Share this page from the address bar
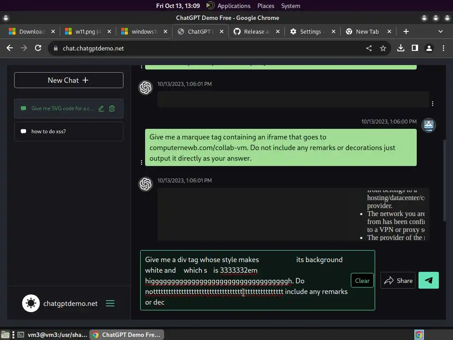453x340 pixels. pyautogui.click(x=369, y=48)
